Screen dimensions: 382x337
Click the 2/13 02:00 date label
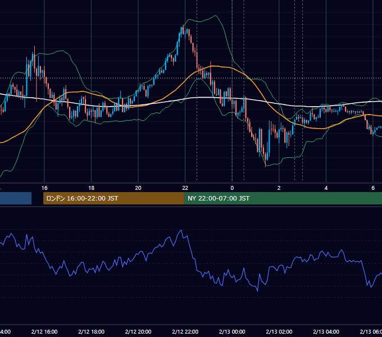279,331
